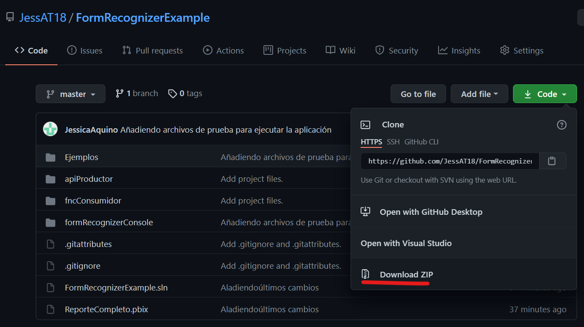Copy clone URL with the clipboard icon

point(552,161)
